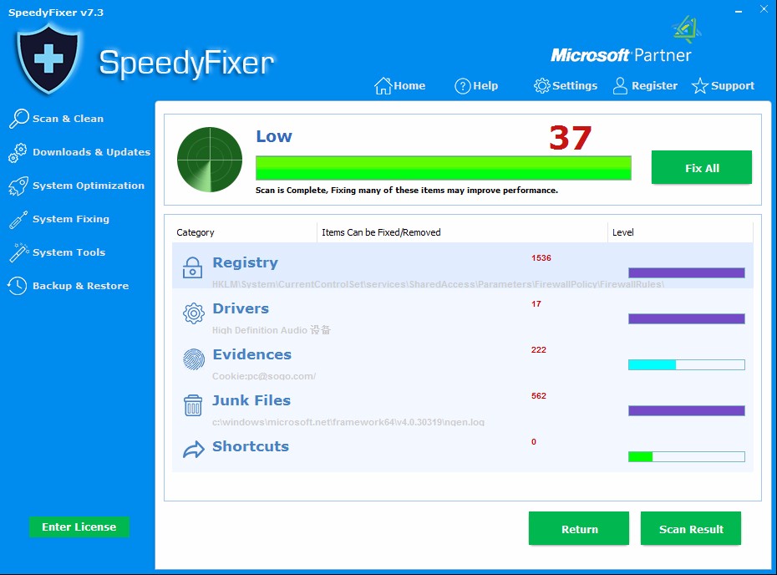Click the Evidences fingerprint icon
777x575 pixels.
(193, 359)
